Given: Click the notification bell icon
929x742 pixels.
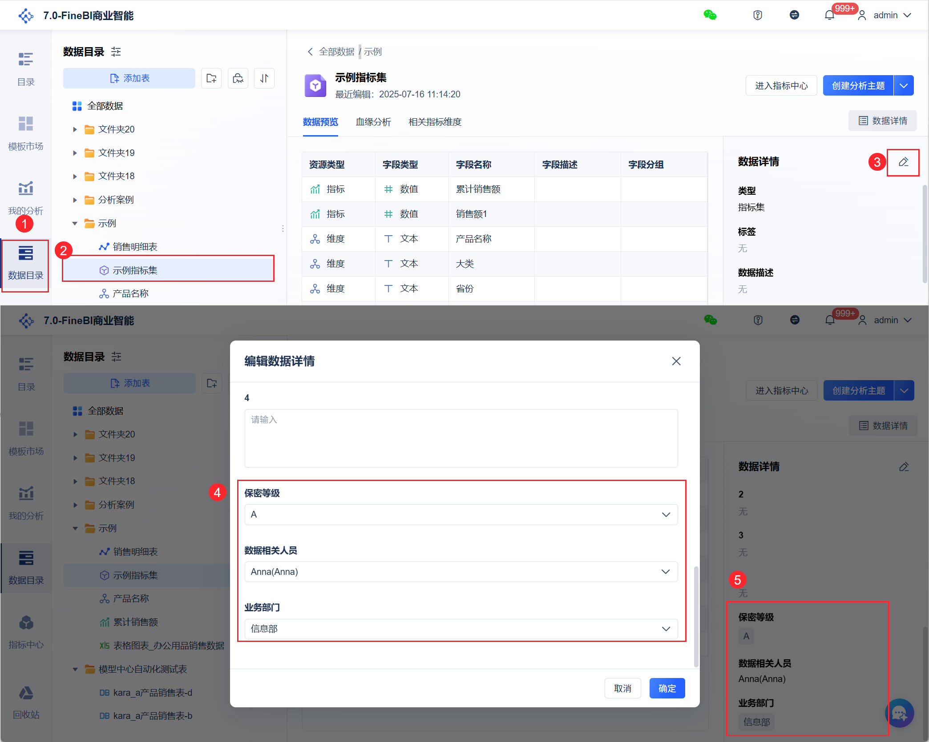Looking at the screenshot, I should click(x=829, y=15).
